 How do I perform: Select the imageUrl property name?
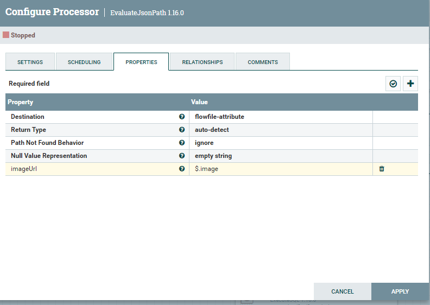[x=24, y=169]
